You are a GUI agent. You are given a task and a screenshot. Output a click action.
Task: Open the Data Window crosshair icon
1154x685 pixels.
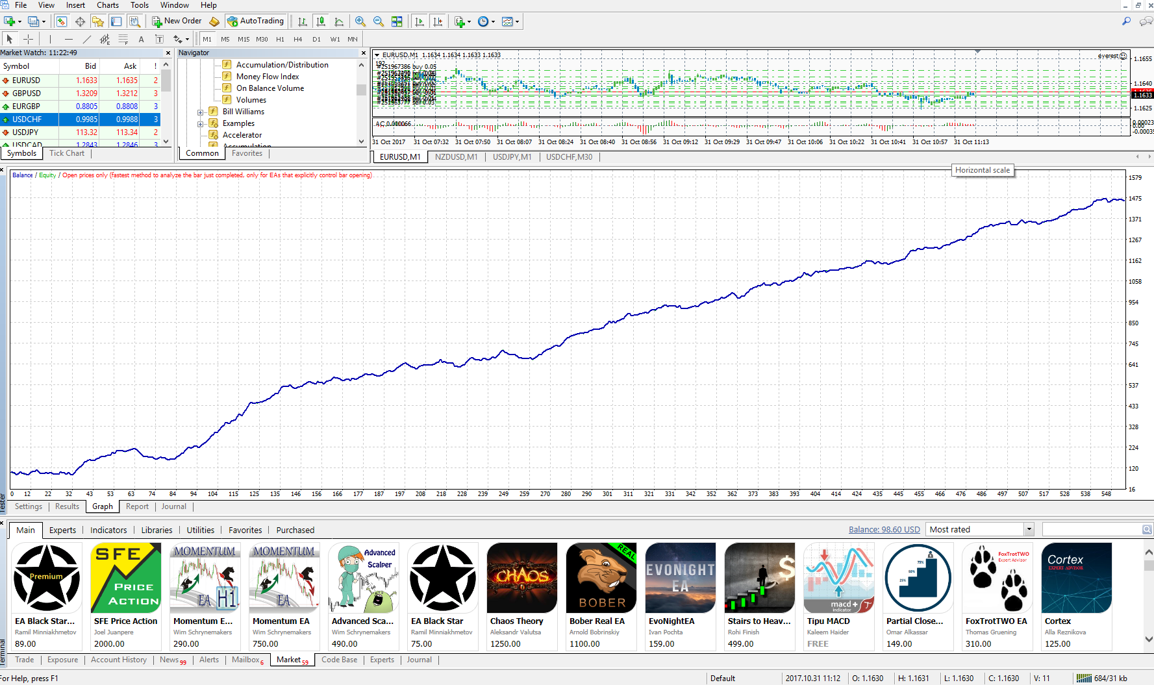(80, 21)
